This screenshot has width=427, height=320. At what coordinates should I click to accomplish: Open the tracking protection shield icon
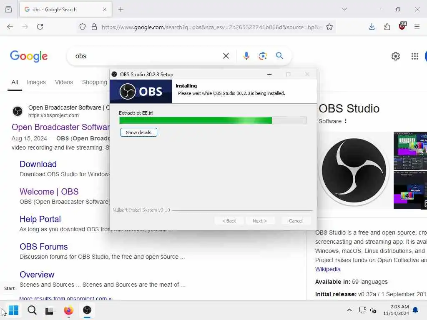coord(83,27)
